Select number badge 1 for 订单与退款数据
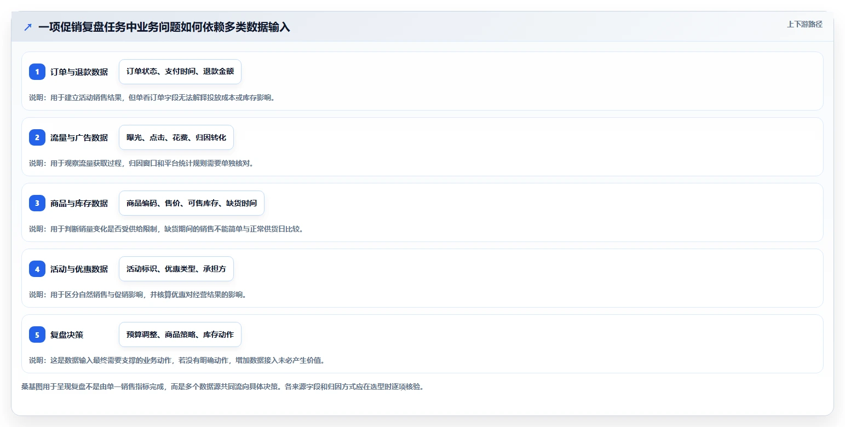Viewport: 845px width, 427px height. 37,72
